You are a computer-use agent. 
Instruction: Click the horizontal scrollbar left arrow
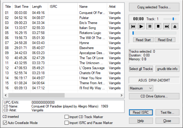point(6,95)
